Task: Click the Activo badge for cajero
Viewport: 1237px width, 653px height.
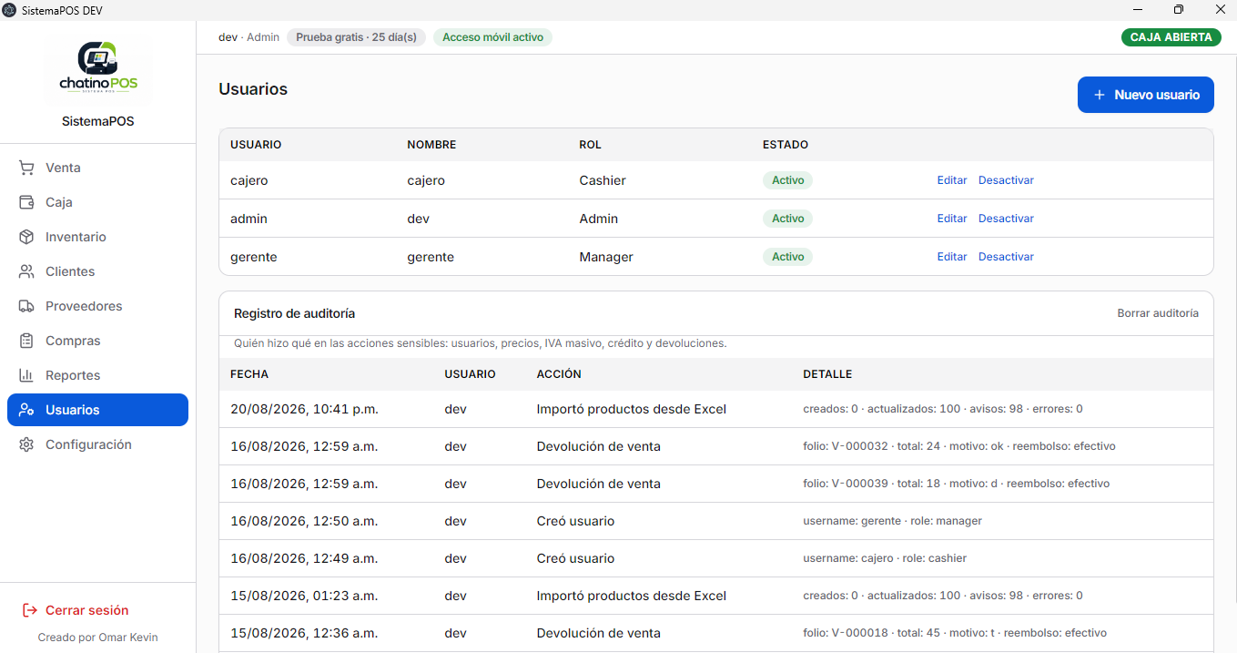Action: (787, 180)
